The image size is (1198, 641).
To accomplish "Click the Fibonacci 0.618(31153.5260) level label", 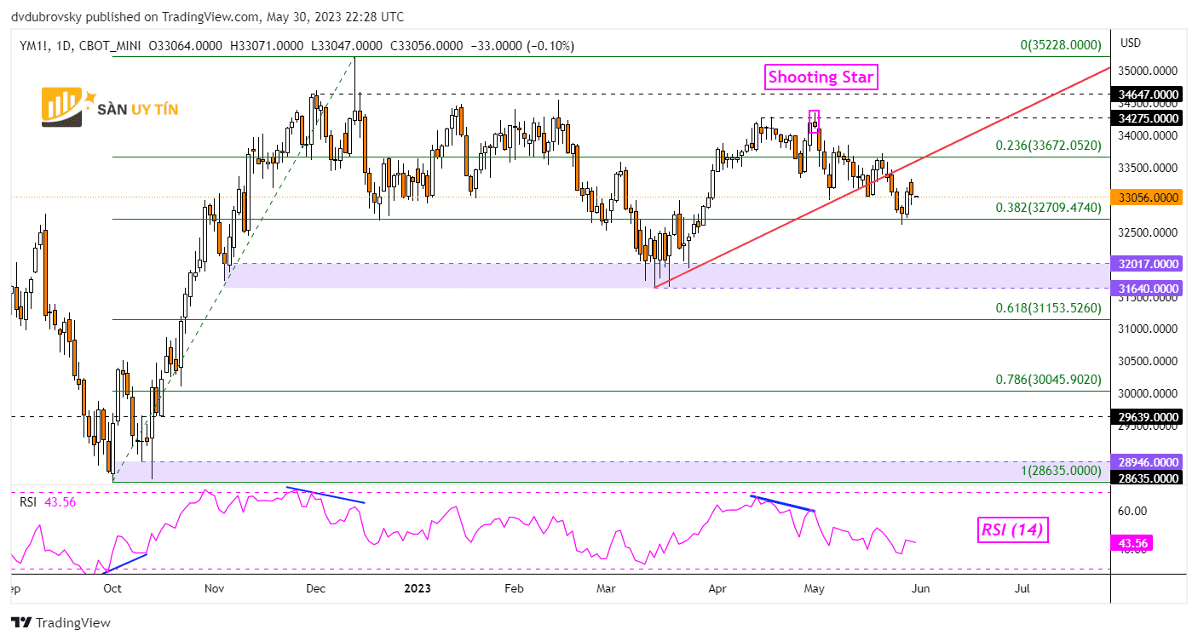I will pos(1048,308).
